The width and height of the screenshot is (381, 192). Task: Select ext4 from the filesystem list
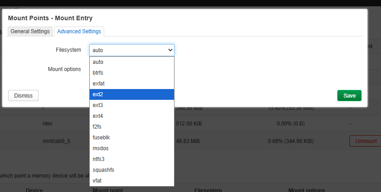tap(132, 116)
